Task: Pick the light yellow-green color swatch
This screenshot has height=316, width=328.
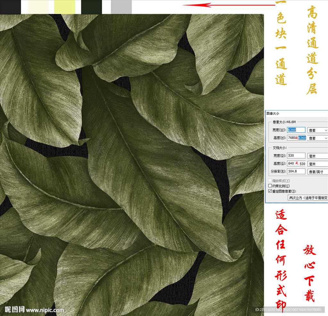Action: (x=65, y=7)
